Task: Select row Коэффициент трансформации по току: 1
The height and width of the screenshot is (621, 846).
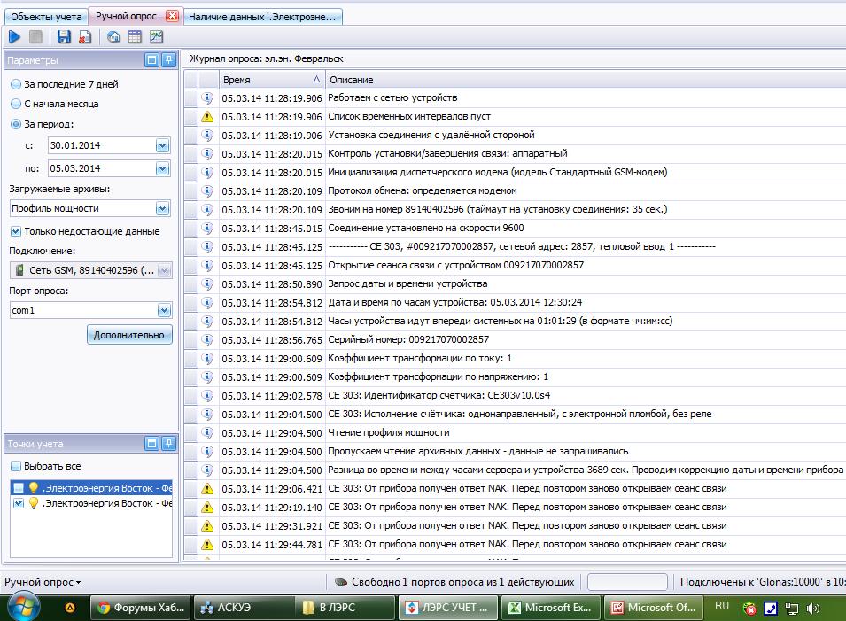Action: pyautogui.click(x=515, y=358)
